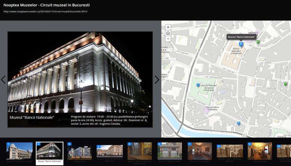
Task: Select thumbnail 3 Palatul Sutu
Action: click(80, 151)
